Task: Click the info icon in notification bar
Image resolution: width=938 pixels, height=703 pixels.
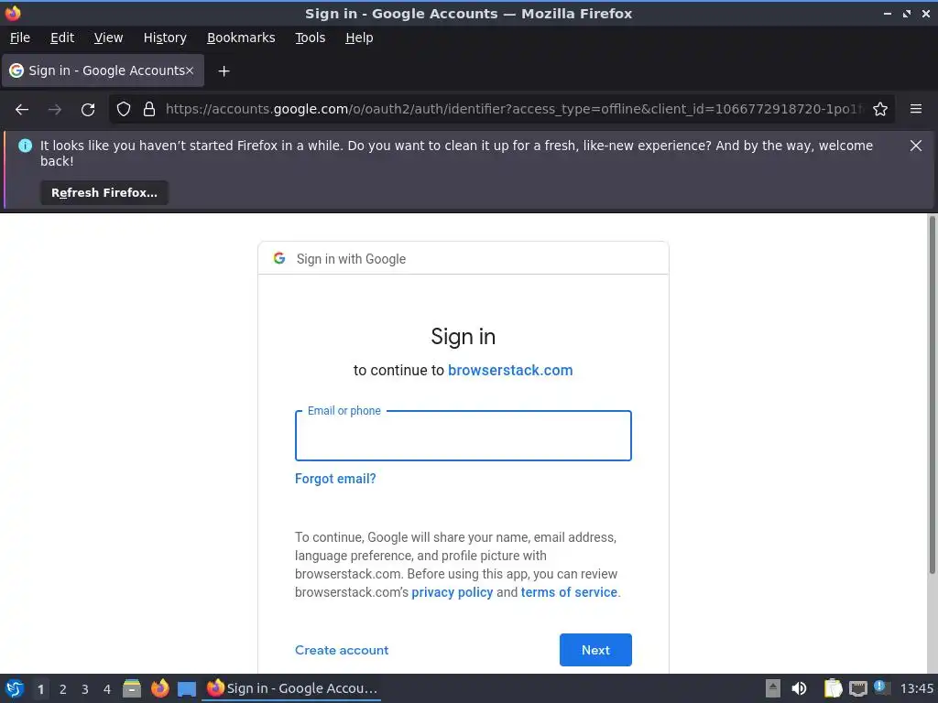Action: pyautogui.click(x=25, y=146)
